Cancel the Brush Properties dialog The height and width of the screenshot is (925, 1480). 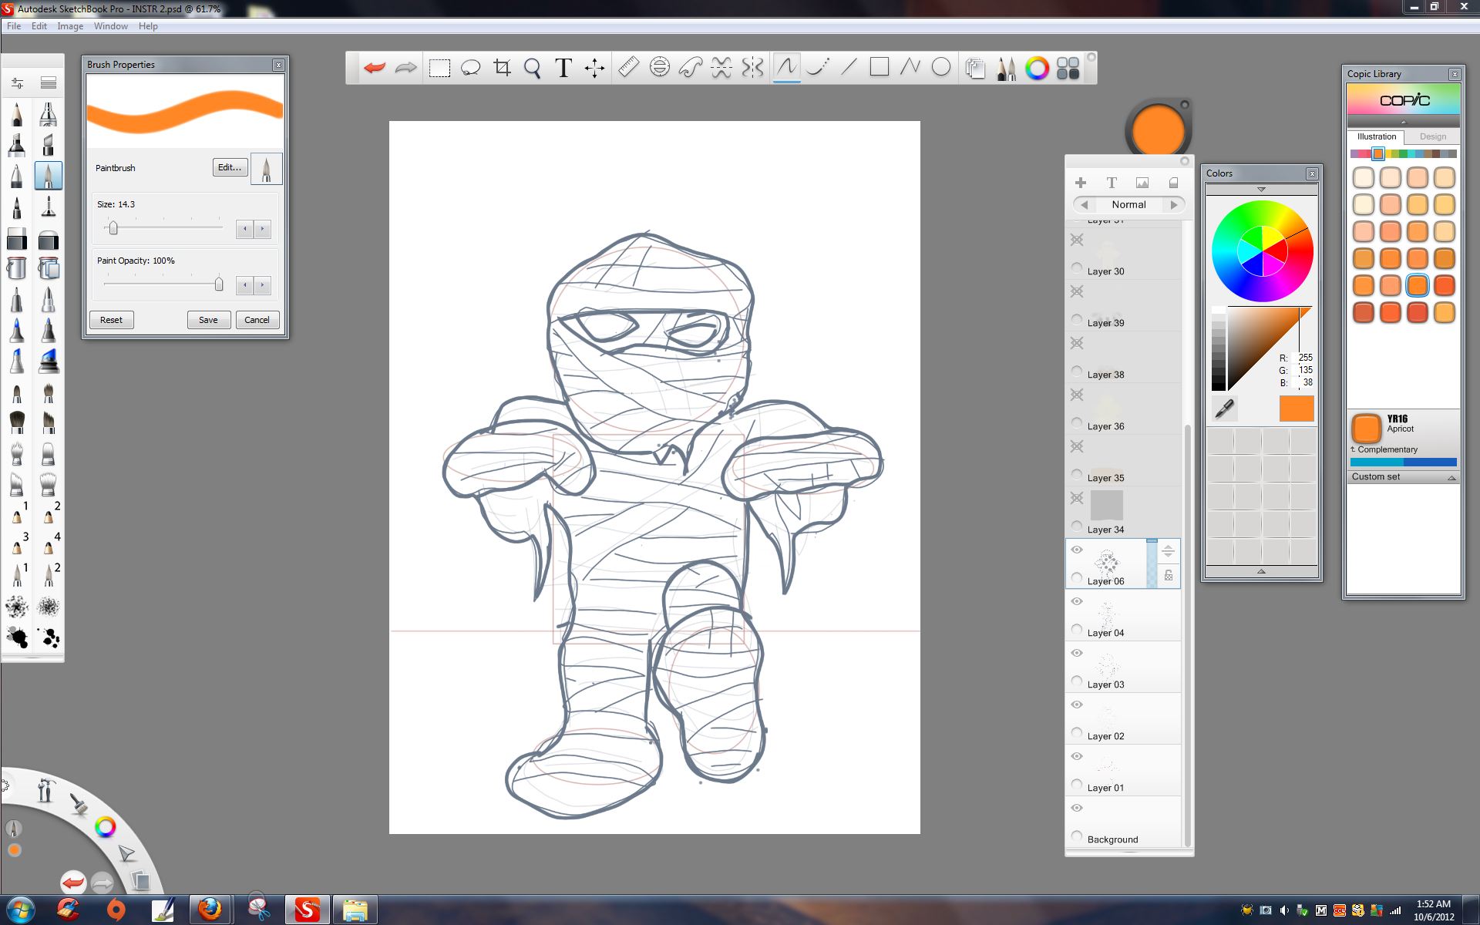tap(257, 320)
